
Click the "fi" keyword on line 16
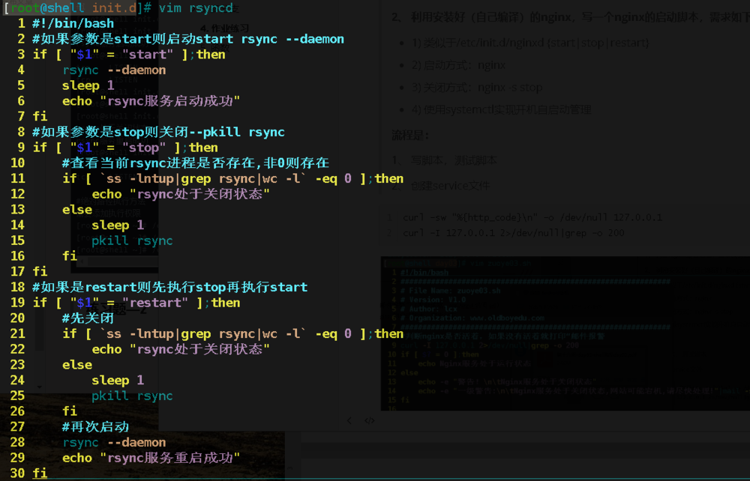[x=70, y=256]
